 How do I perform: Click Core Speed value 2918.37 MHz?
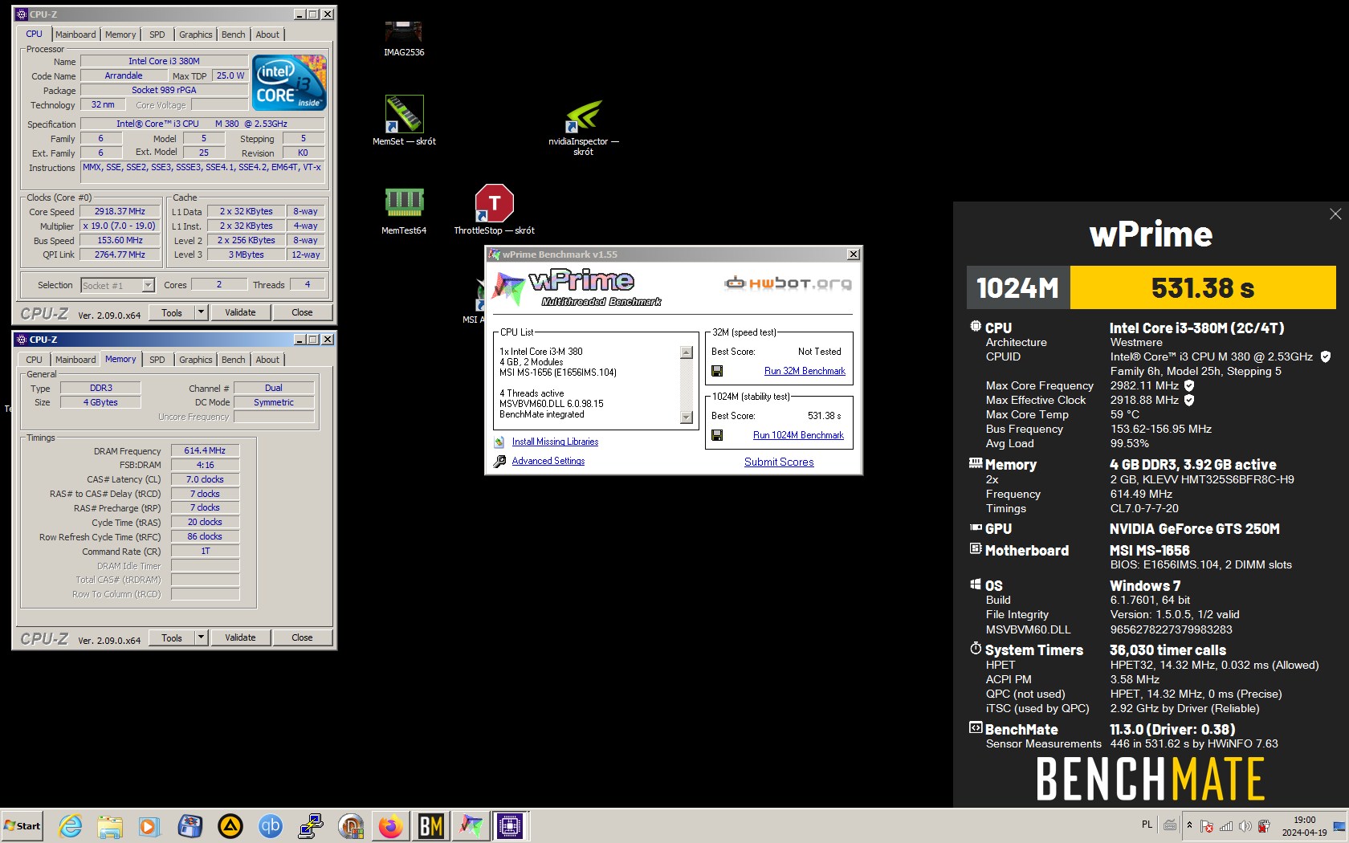120,211
